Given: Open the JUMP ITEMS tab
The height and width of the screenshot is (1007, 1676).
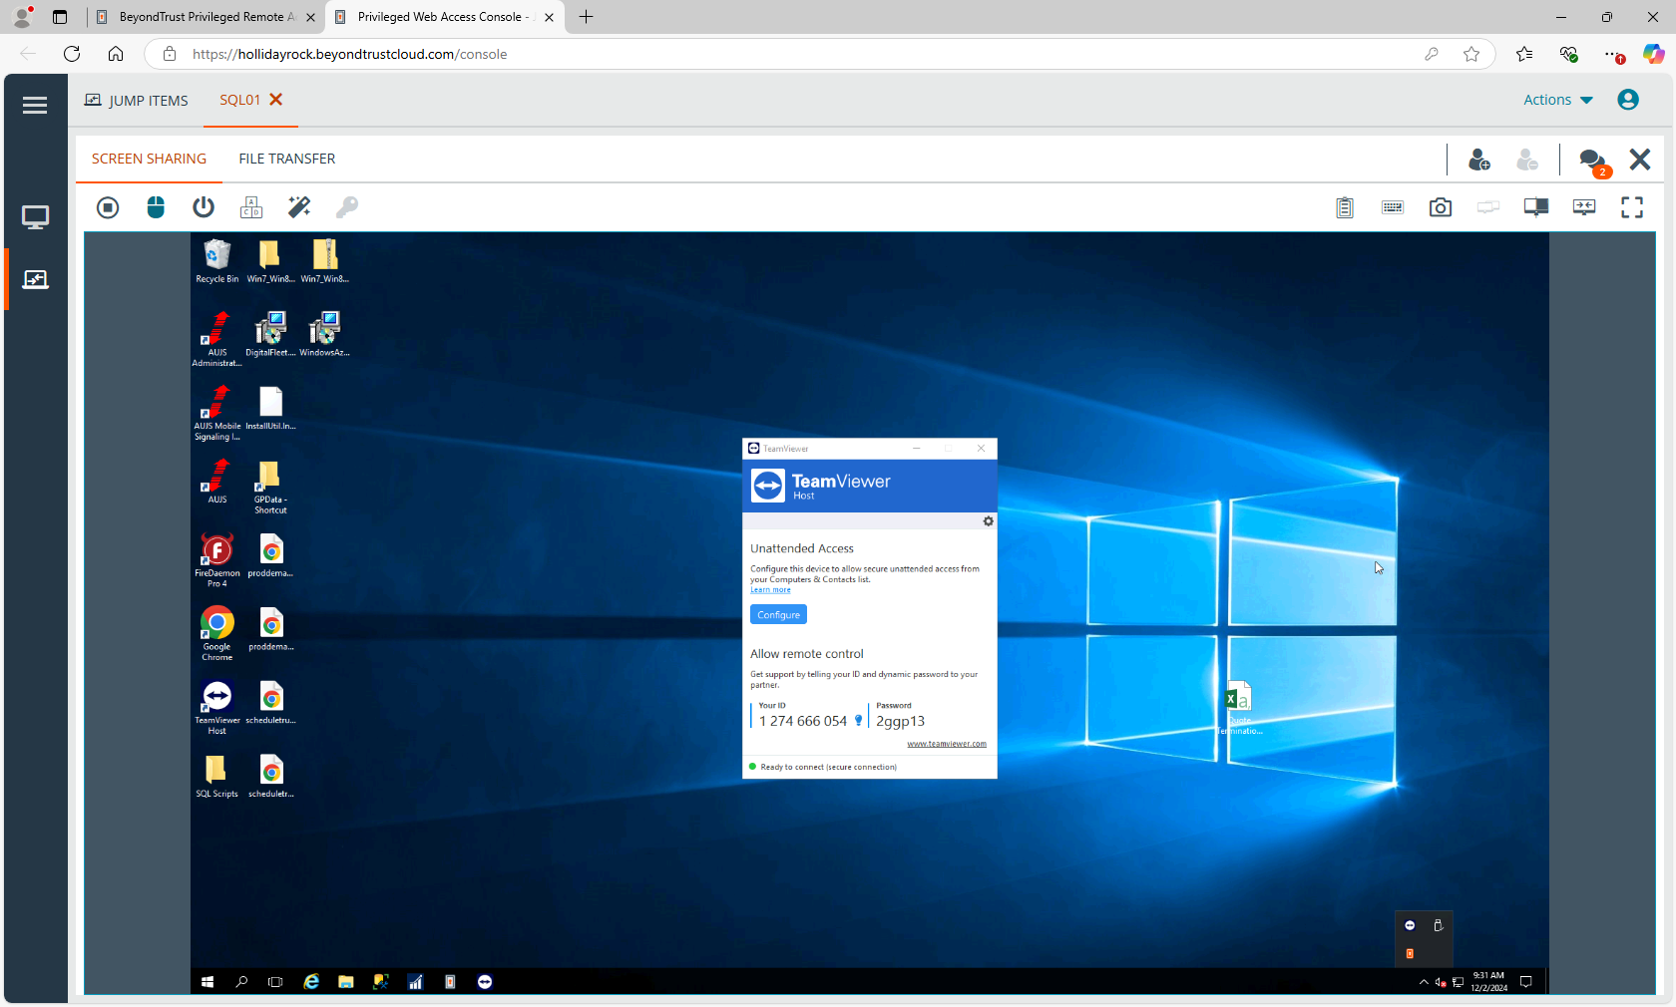Looking at the screenshot, I should [x=137, y=101].
